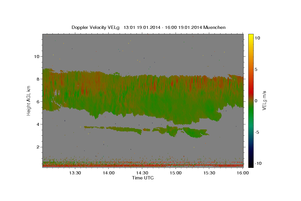Screen dimensions: 301x201
Task: Click the "Height AGL km" axis label
Action: [29, 100]
